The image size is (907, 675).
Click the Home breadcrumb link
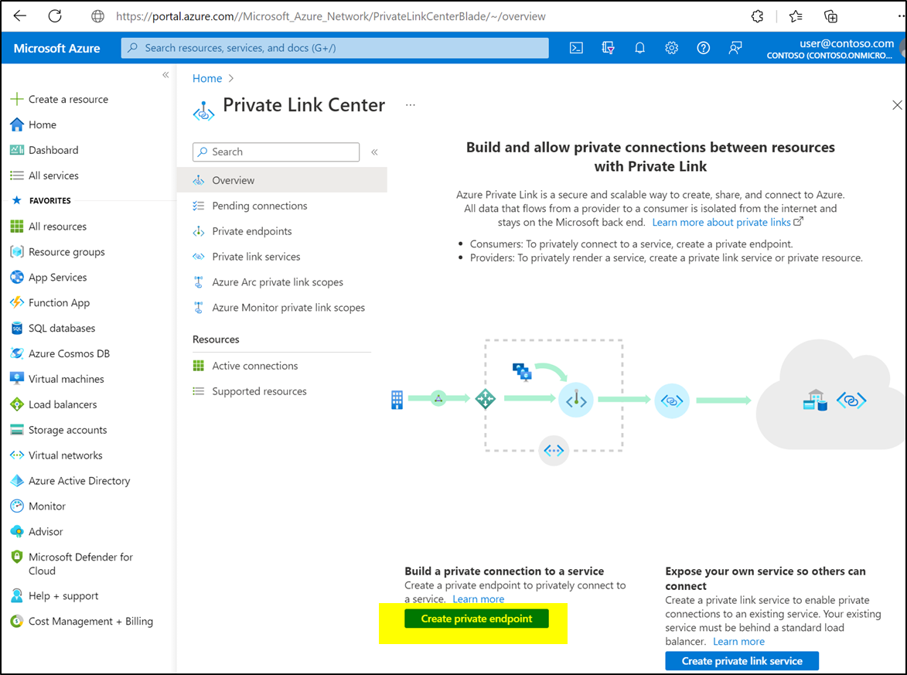[207, 78]
